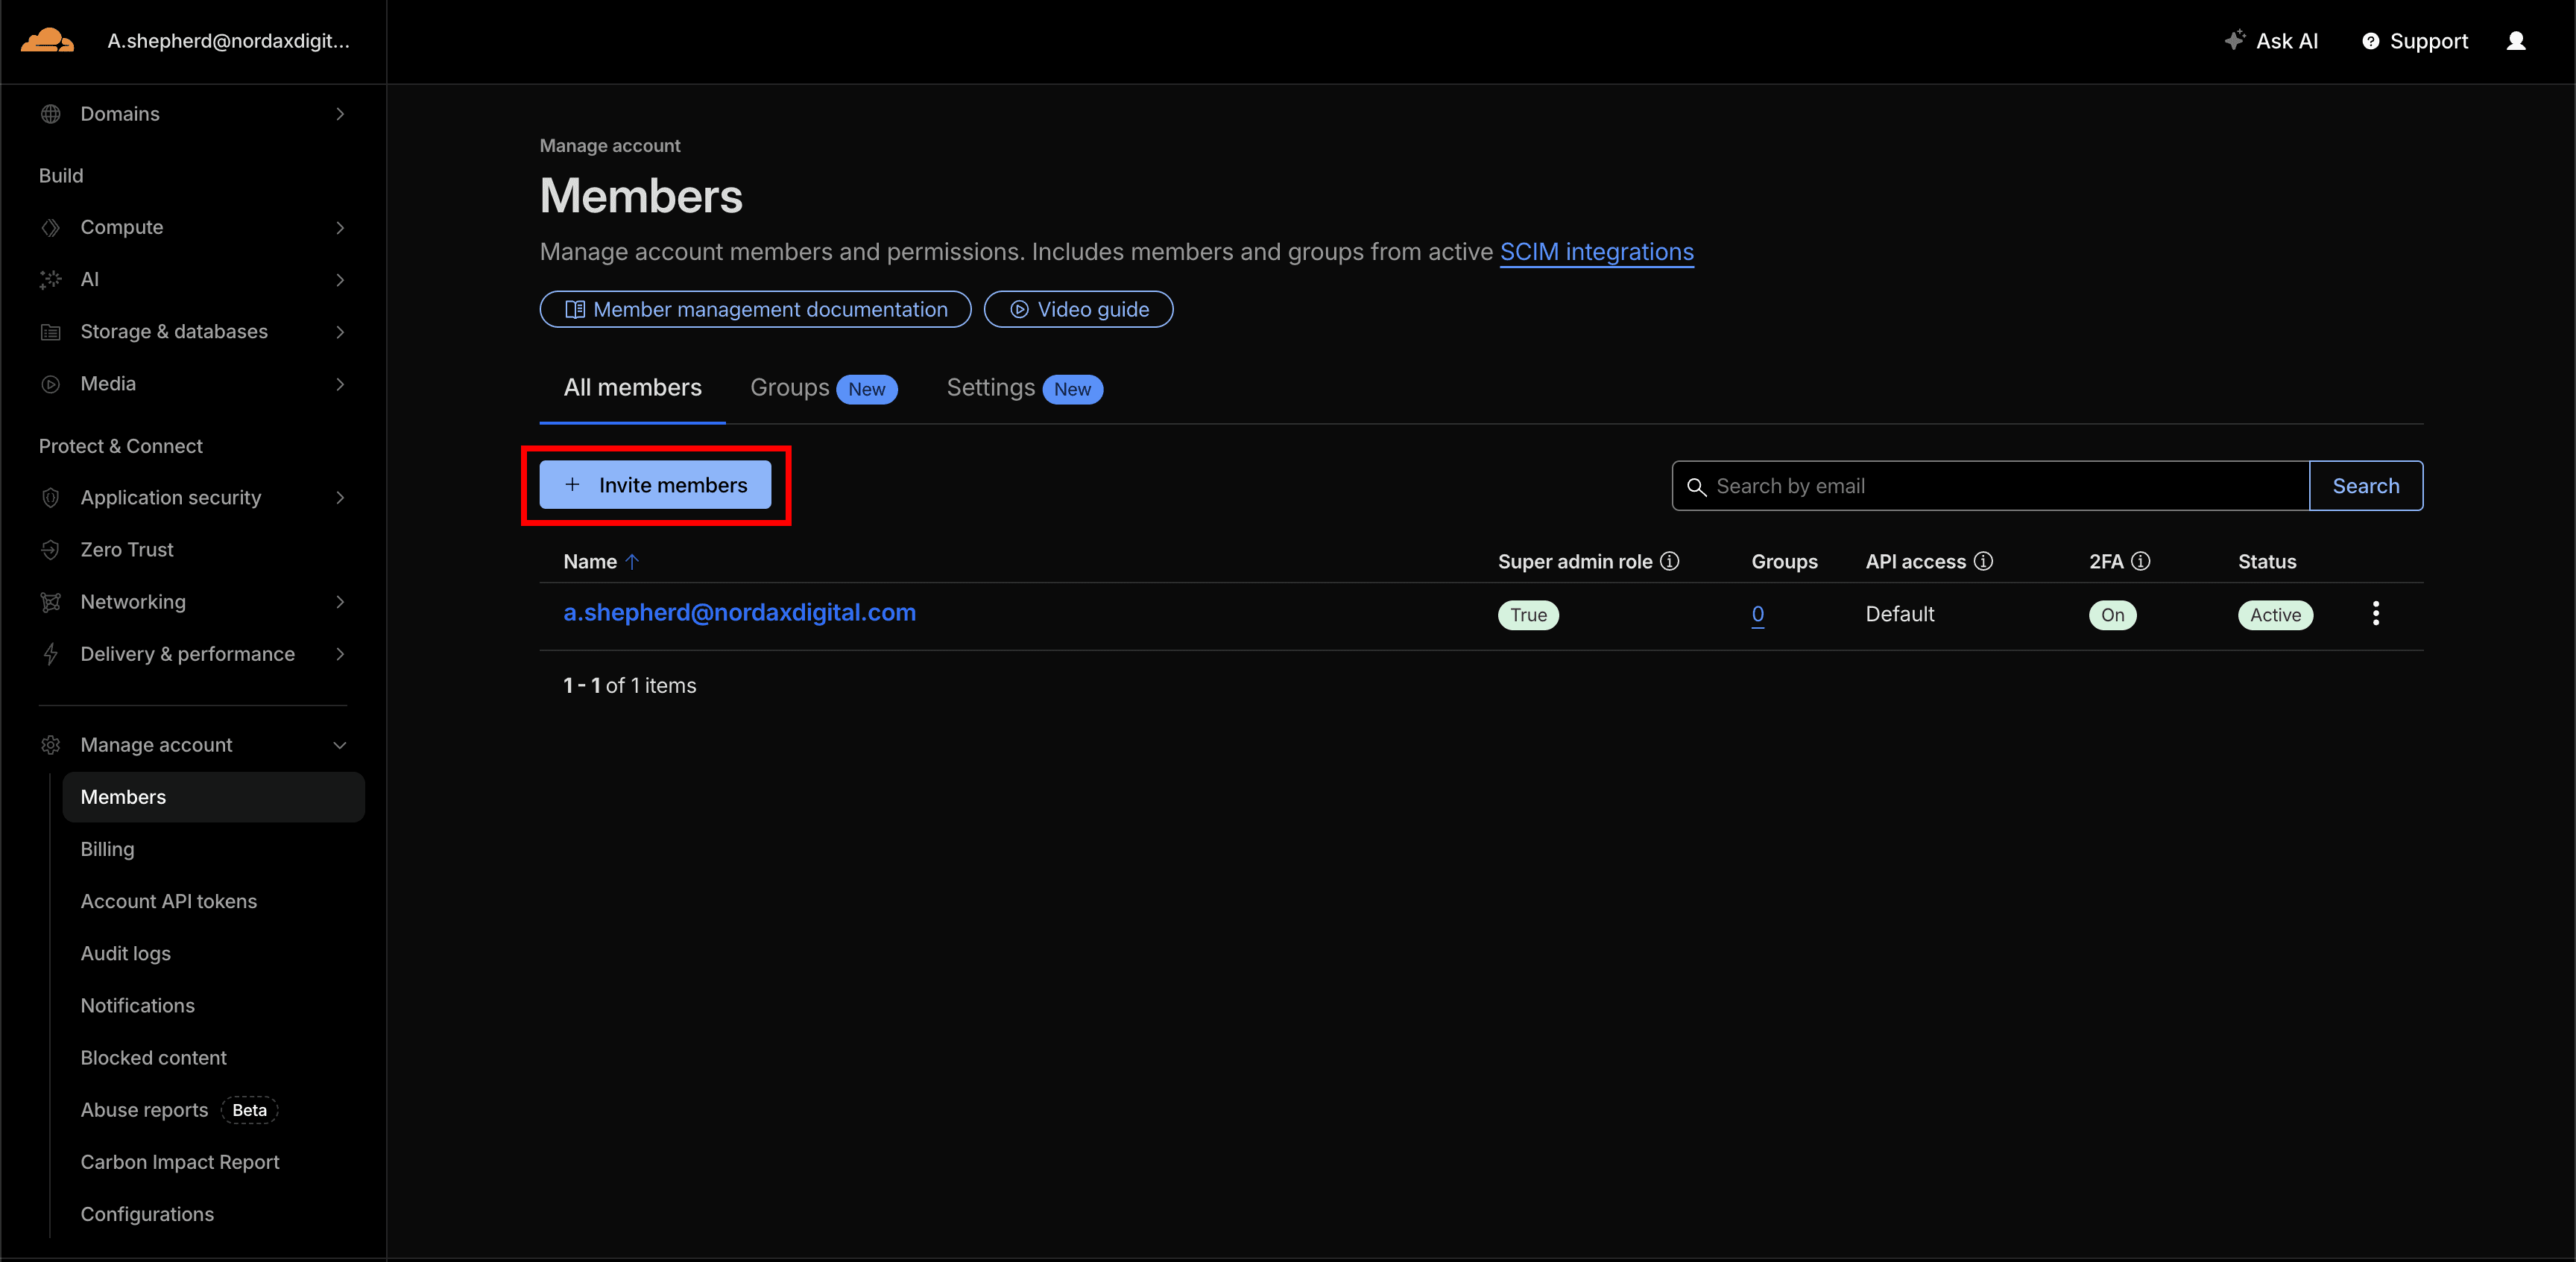Expand the Networking chevron

pyautogui.click(x=341, y=601)
